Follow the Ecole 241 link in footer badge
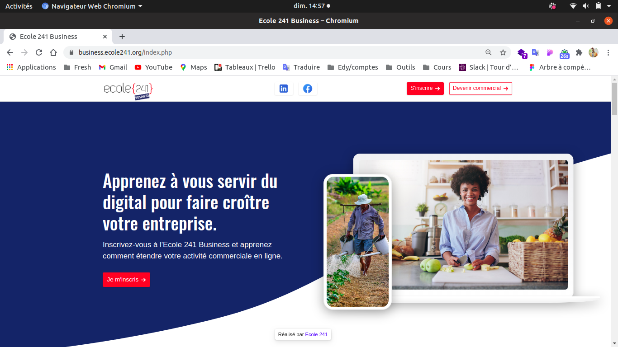Image resolution: width=618 pixels, height=347 pixels. pyautogui.click(x=316, y=334)
